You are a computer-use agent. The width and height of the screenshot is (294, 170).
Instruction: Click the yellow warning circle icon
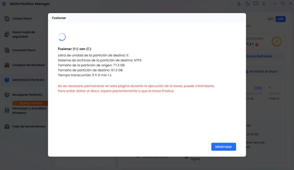coord(277,41)
